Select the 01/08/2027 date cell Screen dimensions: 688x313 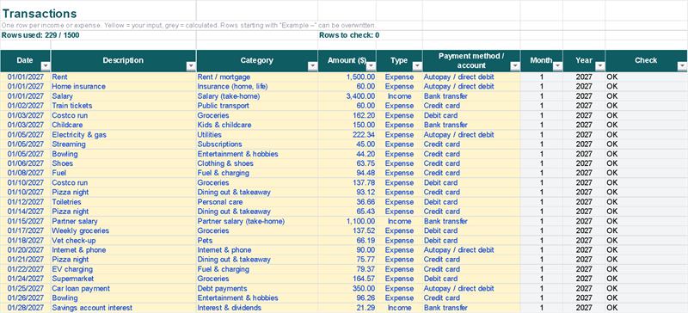[x=26, y=173]
